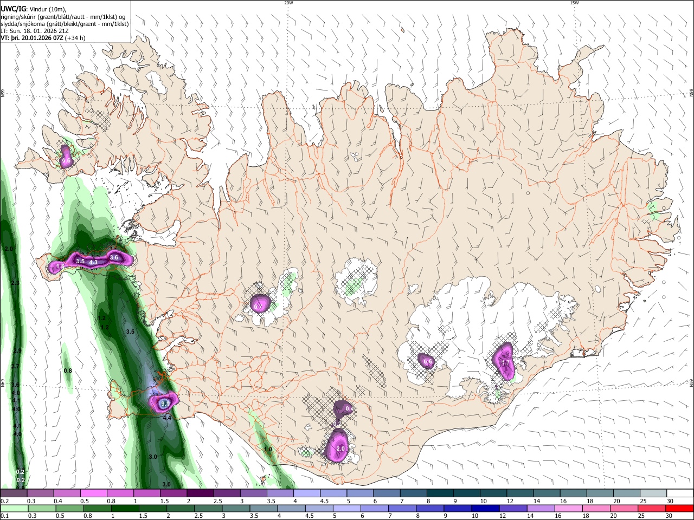Image resolution: width=694 pixels, height=520 pixels.
Task: Click the 2.0 value on the southern glacier blob
Action: pos(341,449)
